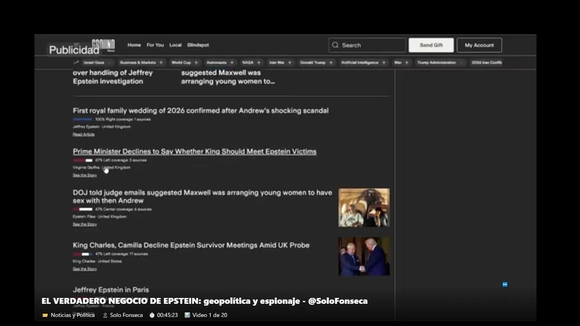Click the handshake thumbnail of King Charles story
The image size is (580, 326).
(x=364, y=256)
